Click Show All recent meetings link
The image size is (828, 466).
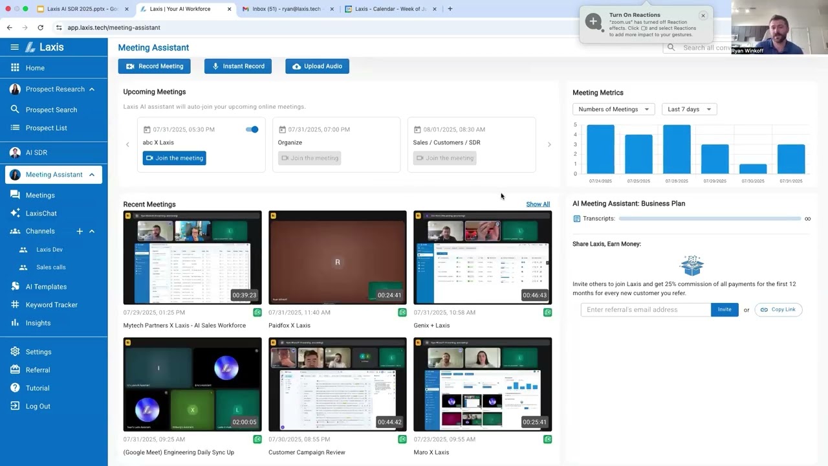click(x=538, y=204)
